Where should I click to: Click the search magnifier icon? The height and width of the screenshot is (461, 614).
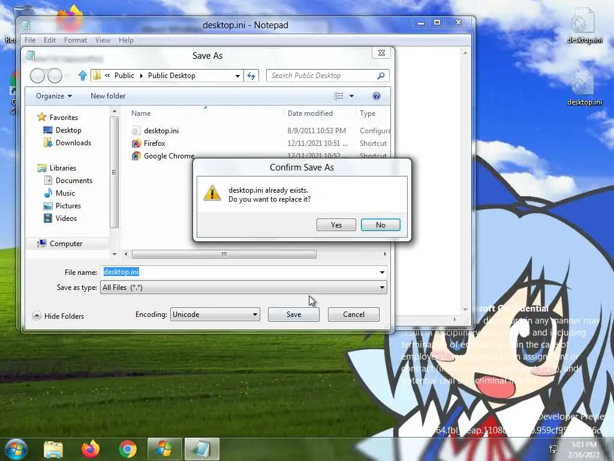[381, 76]
